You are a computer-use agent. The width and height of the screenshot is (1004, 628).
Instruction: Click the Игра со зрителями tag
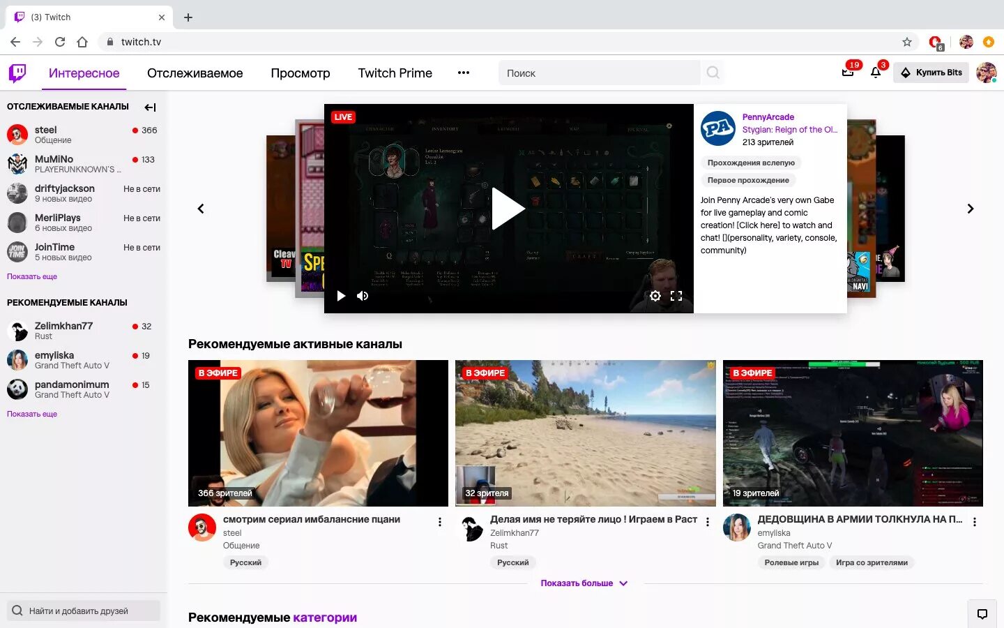pos(872,562)
